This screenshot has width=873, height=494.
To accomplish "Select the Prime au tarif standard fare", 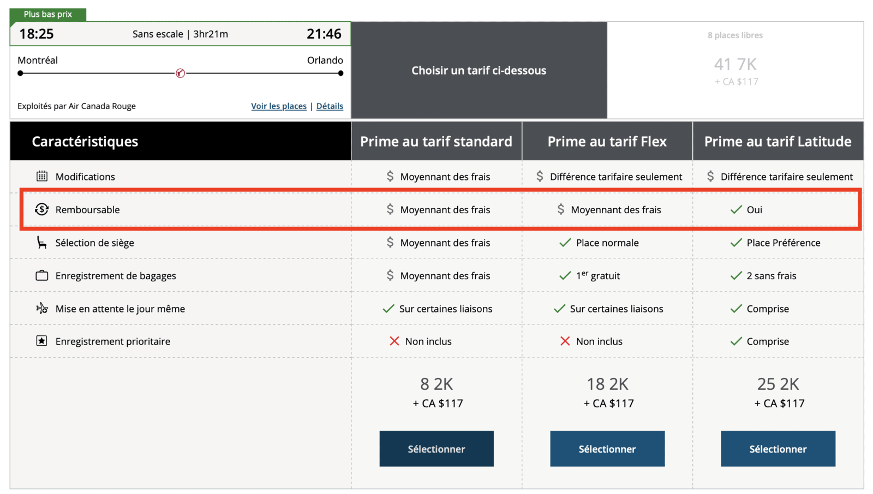I will pyautogui.click(x=436, y=449).
